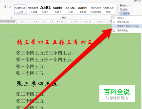Click the Borders grid icon
Viewport: 142px width, 109px height.
coord(3,12)
